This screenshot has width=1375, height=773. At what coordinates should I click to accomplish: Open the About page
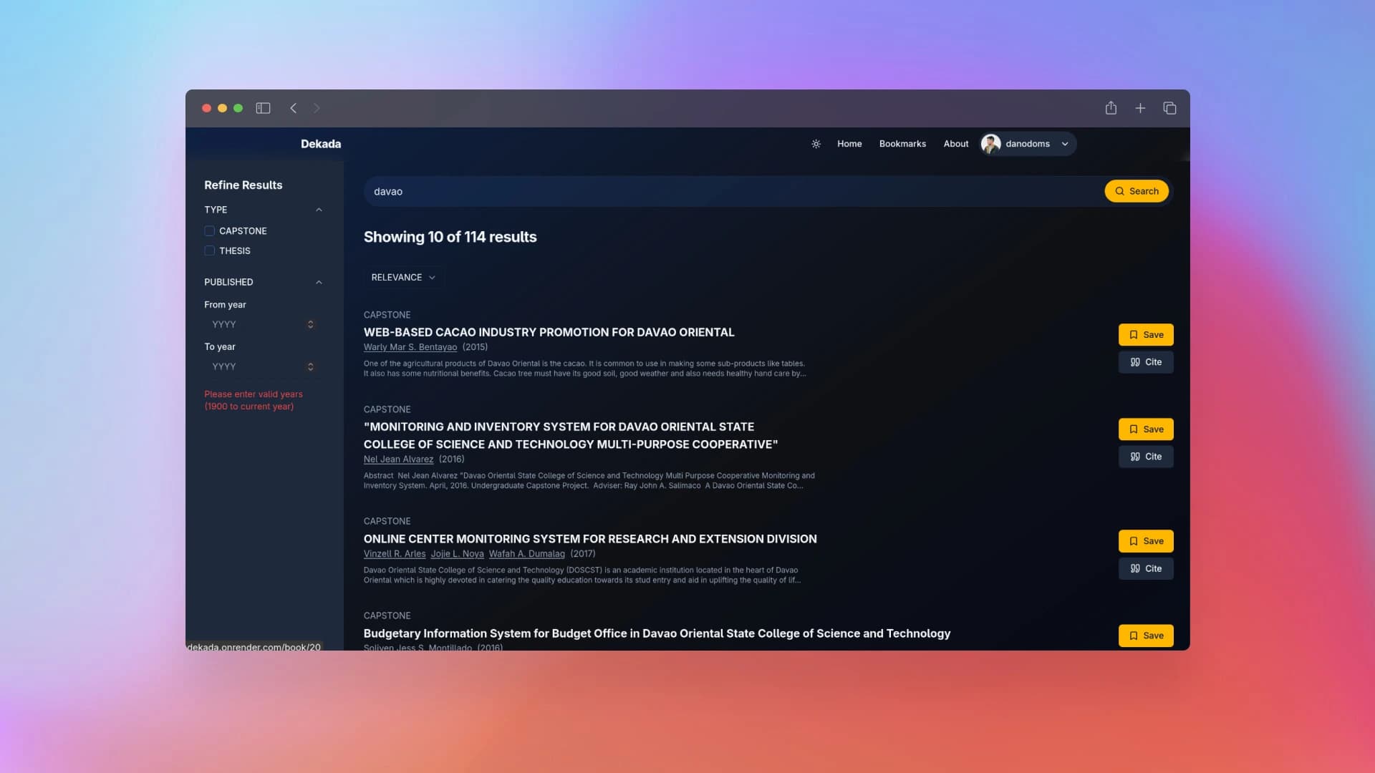(x=955, y=144)
